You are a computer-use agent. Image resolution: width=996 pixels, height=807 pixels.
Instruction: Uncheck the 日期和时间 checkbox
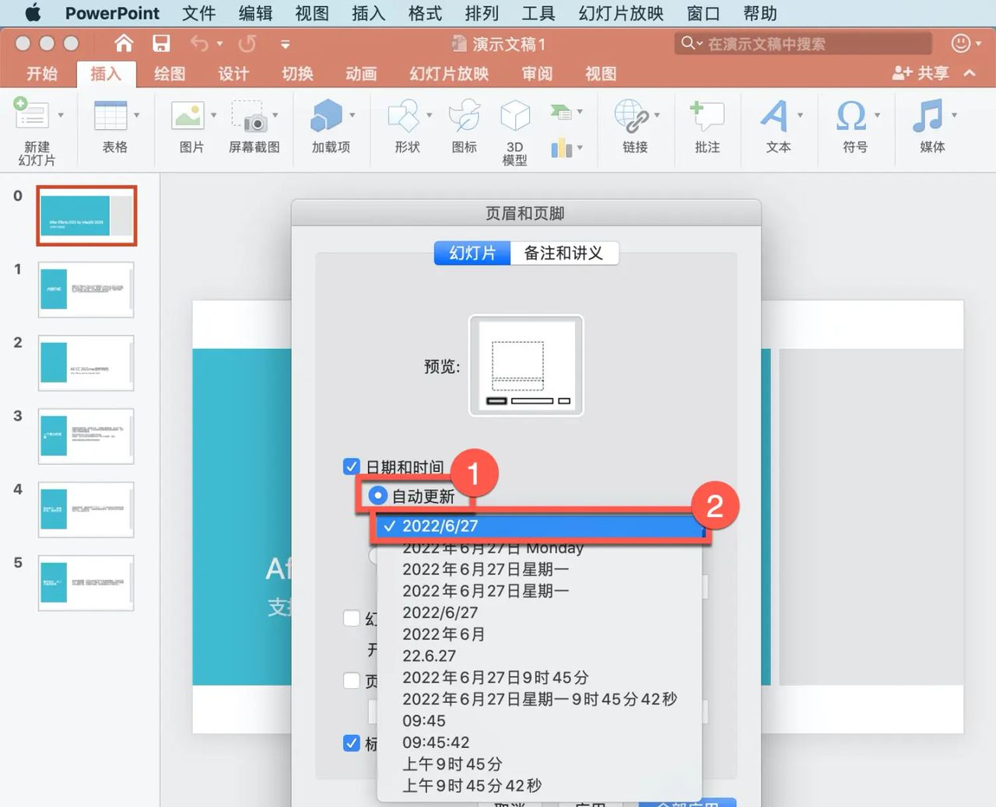[x=351, y=466]
